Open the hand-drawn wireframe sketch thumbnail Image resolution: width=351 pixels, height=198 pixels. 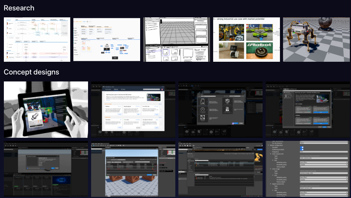coord(177,40)
